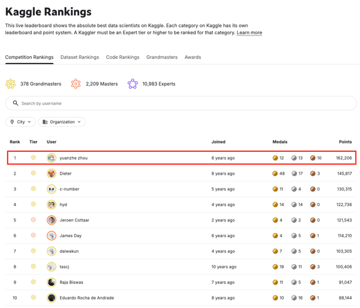Open hyd's profile avatar
Viewport: 360px width, 308px height.
tap(52, 204)
